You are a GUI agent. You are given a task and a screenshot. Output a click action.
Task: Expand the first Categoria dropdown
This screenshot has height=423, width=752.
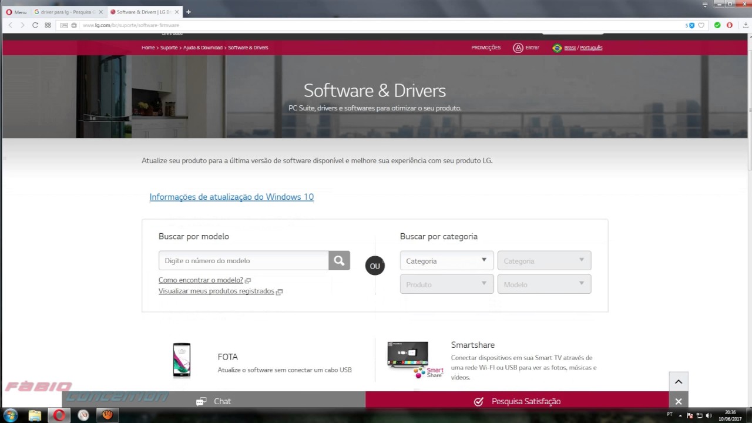(x=446, y=261)
